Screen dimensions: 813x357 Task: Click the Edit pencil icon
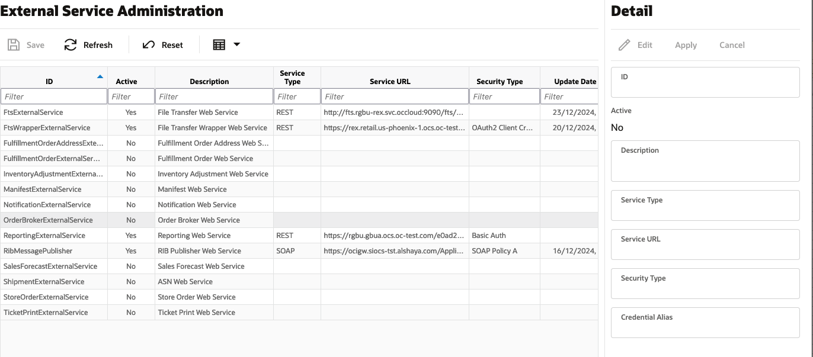pos(624,45)
